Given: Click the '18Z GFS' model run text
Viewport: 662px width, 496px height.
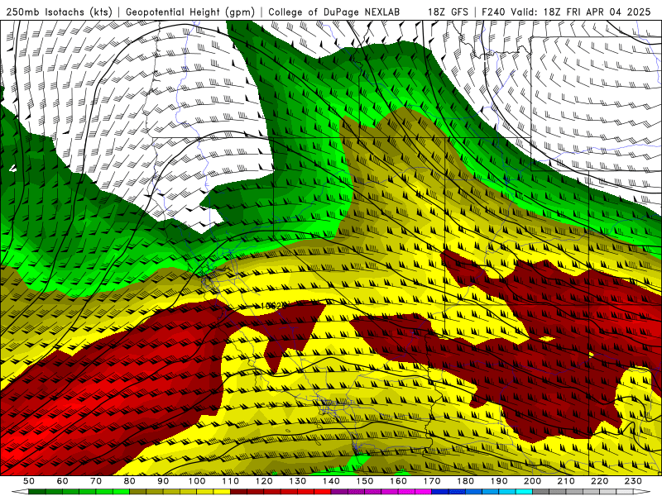Looking at the screenshot, I should click(x=448, y=12).
